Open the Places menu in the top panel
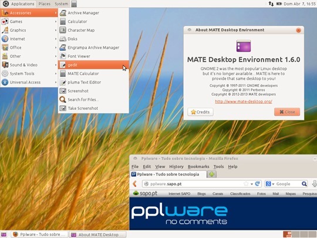 45,4
